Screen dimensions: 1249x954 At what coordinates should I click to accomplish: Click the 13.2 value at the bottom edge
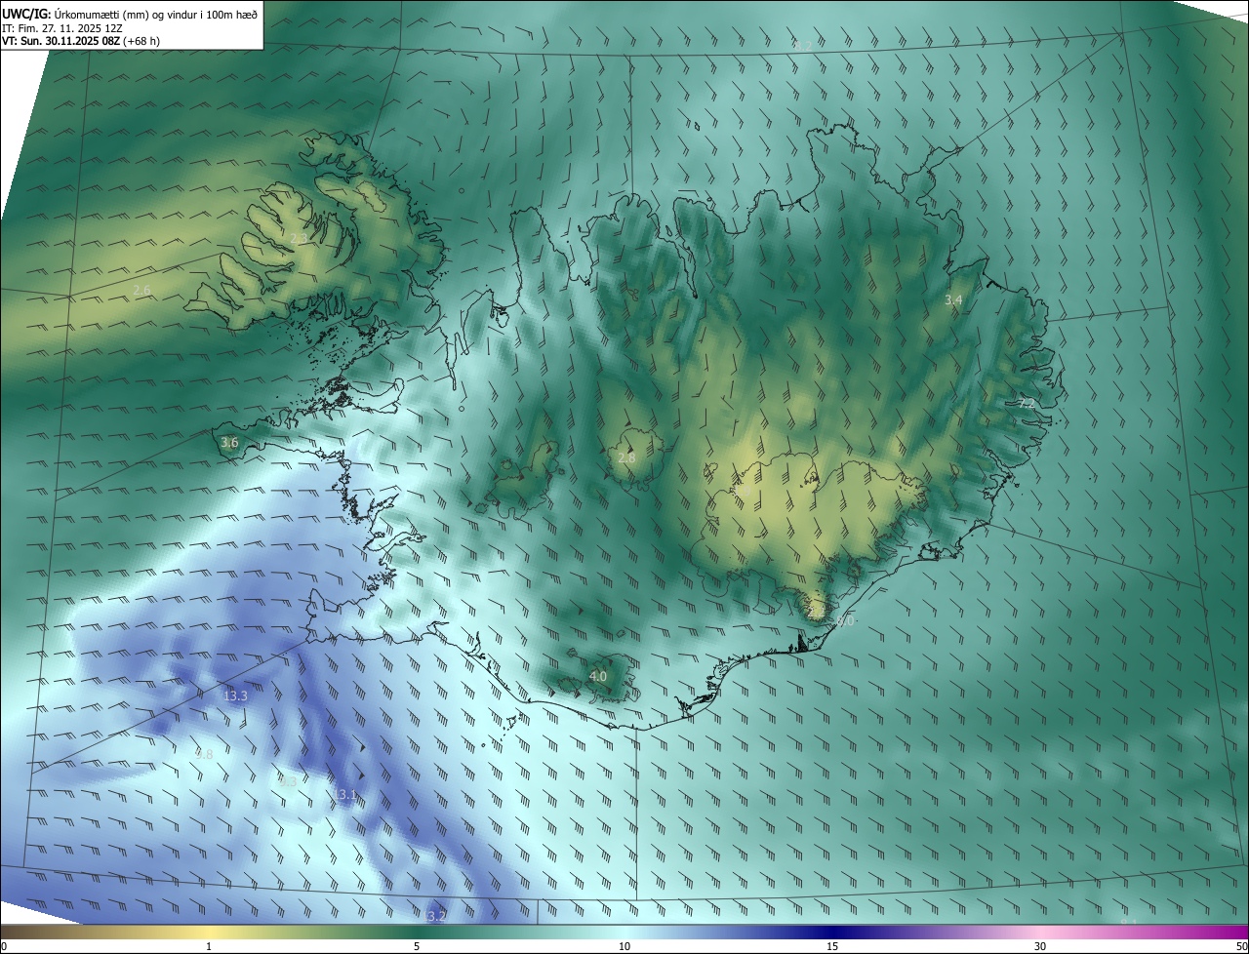point(434,916)
